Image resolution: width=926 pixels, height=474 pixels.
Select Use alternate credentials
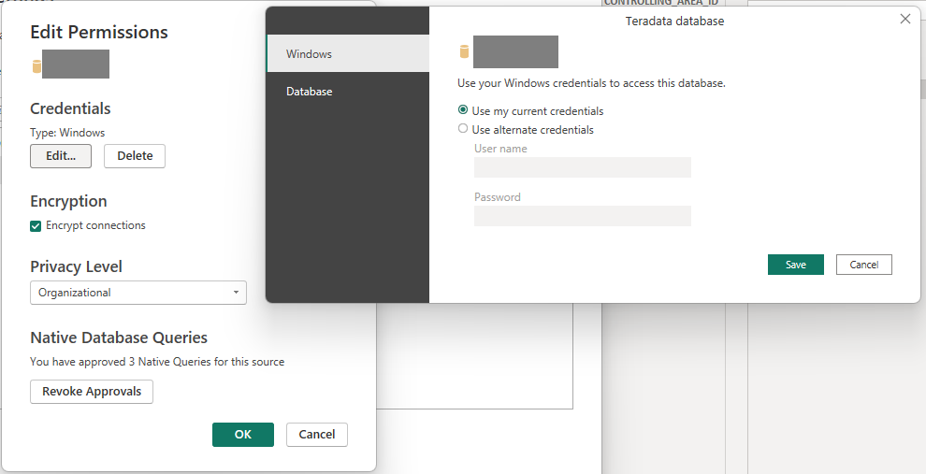[x=463, y=129]
